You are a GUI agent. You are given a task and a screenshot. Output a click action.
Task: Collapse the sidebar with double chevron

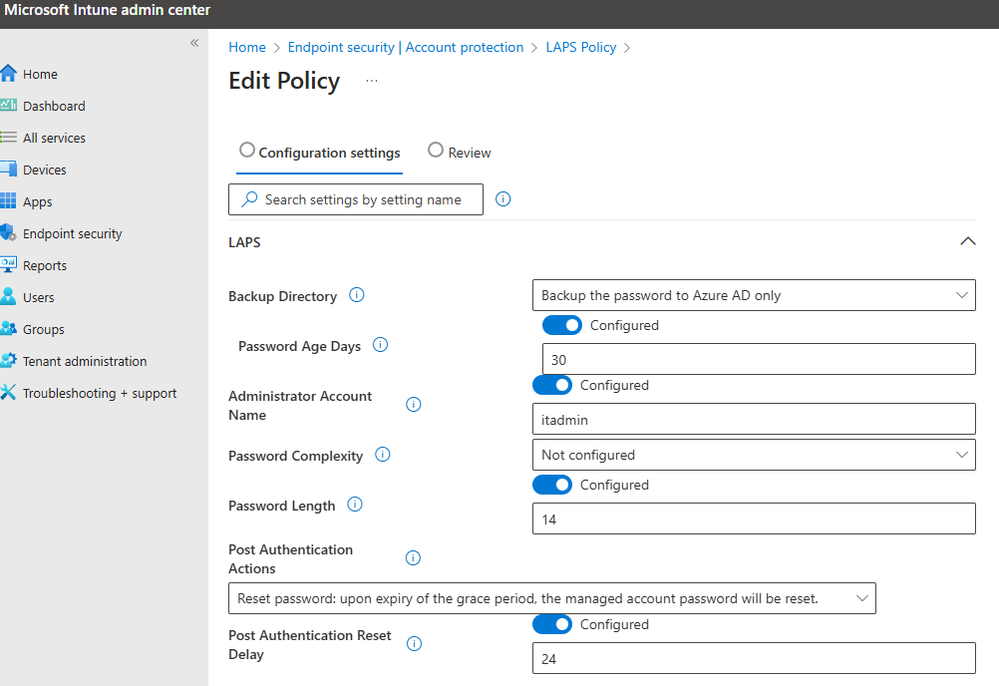[x=194, y=43]
